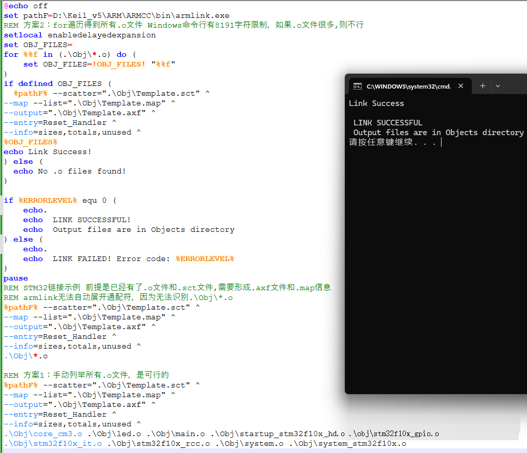Click the 'LINK SUCCESSFUL' terminal output line
Viewport: 527px width, 453px height.
pyautogui.click(x=388, y=123)
